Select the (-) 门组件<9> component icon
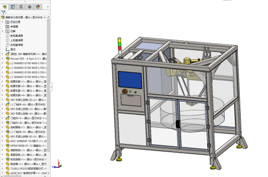This screenshot has height=177, width=268. pos(7,132)
